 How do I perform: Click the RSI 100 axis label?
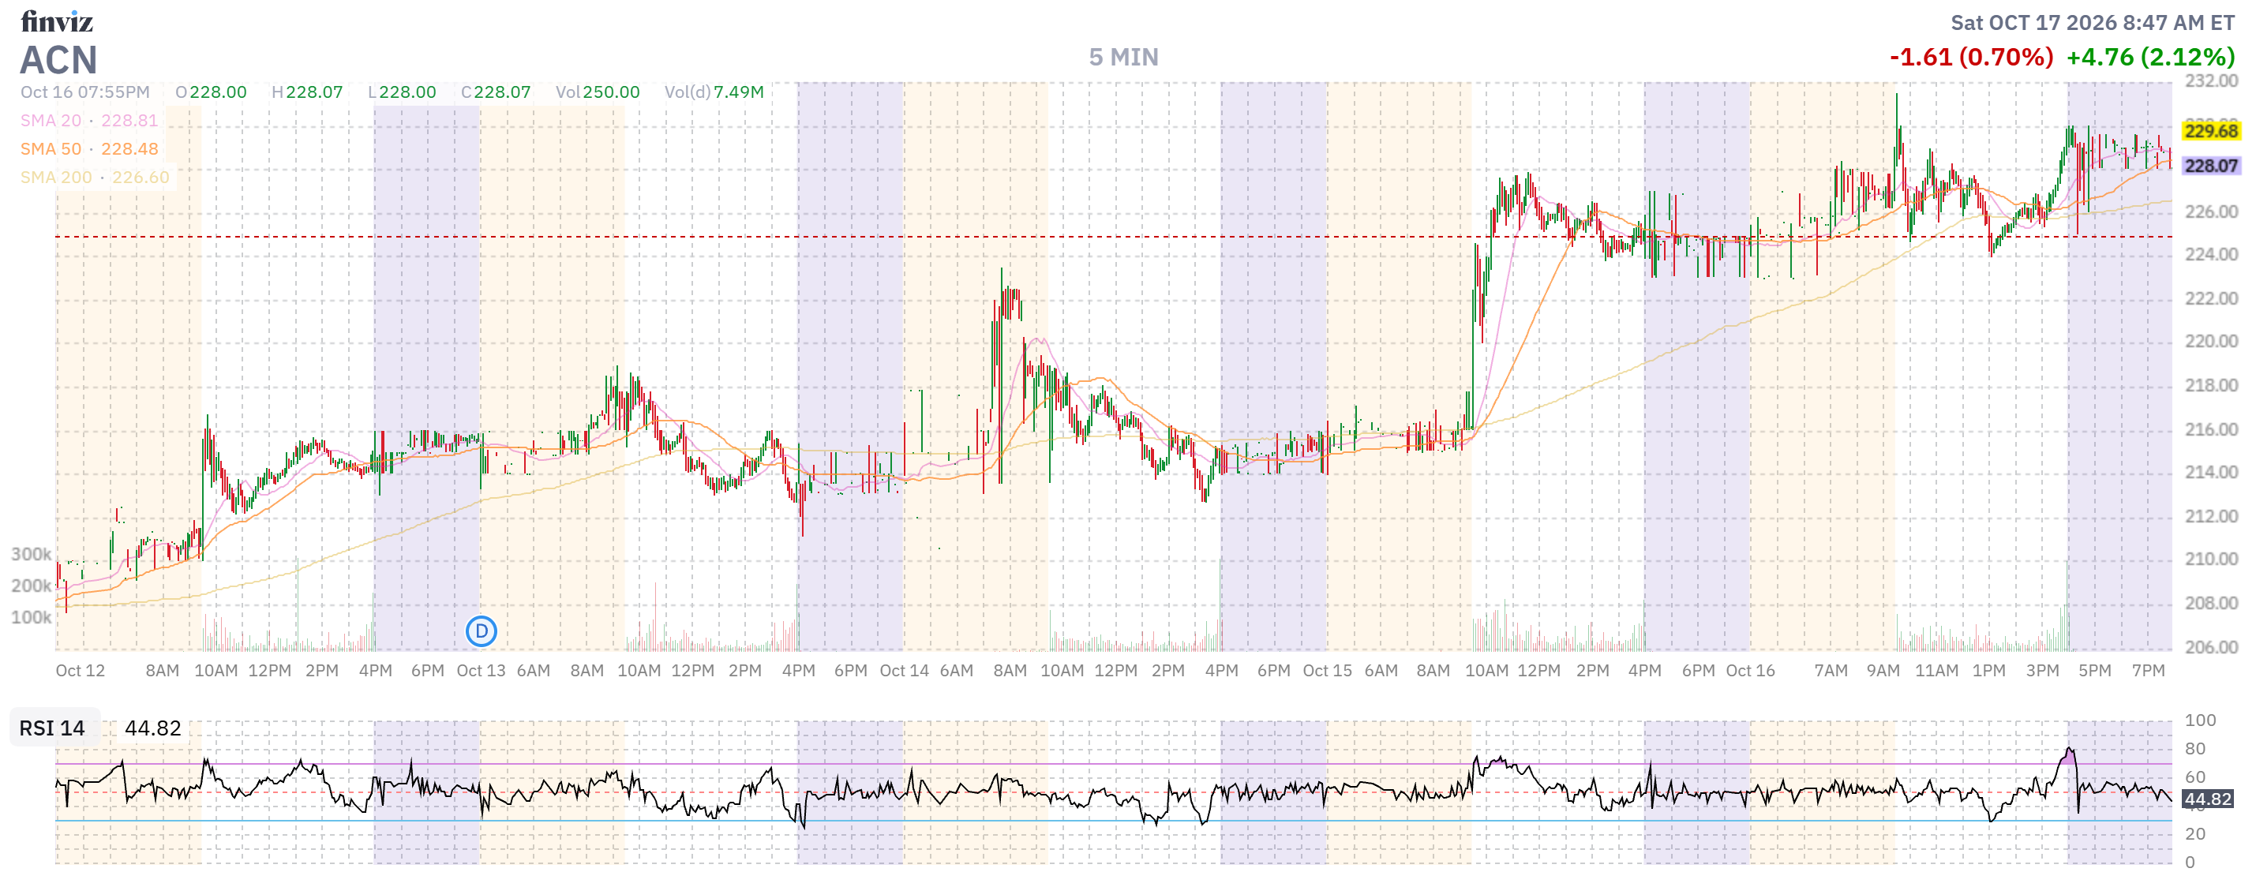[x=2200, y=720]
